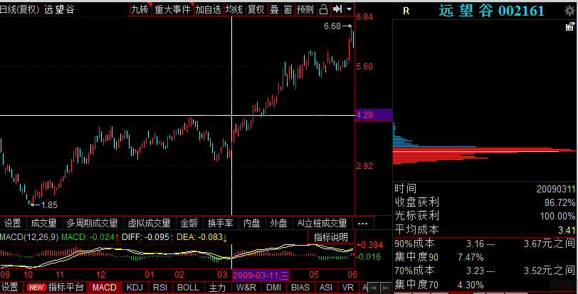The width and height of the screenshot is (578, 294).
Task: Click the 2009-03-11 date marker on timeline
Action: pyautogui.click(x=260, y=275)
